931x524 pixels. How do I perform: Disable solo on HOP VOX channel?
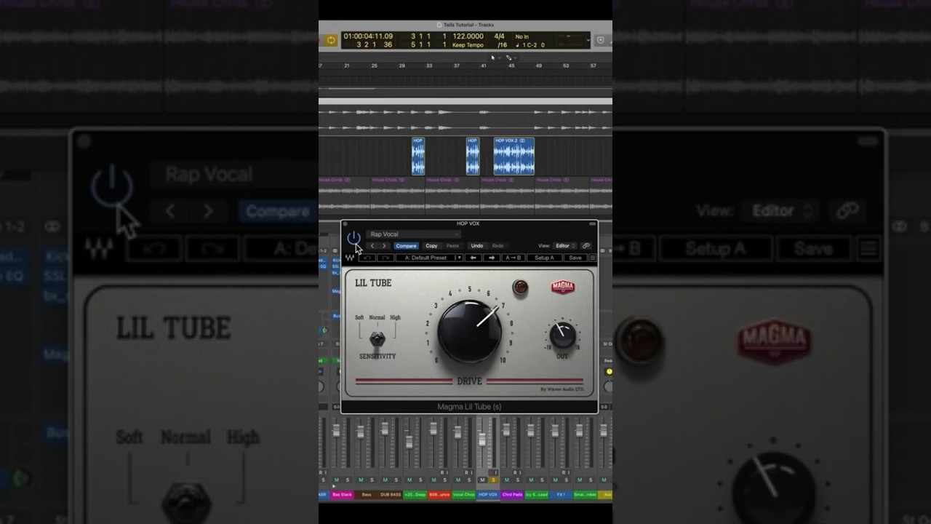tap(493, 480)
